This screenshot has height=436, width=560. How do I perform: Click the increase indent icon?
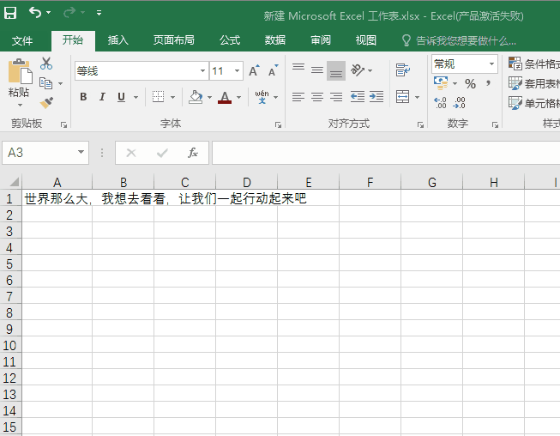point(376,97)
